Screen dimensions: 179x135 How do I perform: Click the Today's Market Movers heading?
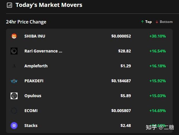49,5
